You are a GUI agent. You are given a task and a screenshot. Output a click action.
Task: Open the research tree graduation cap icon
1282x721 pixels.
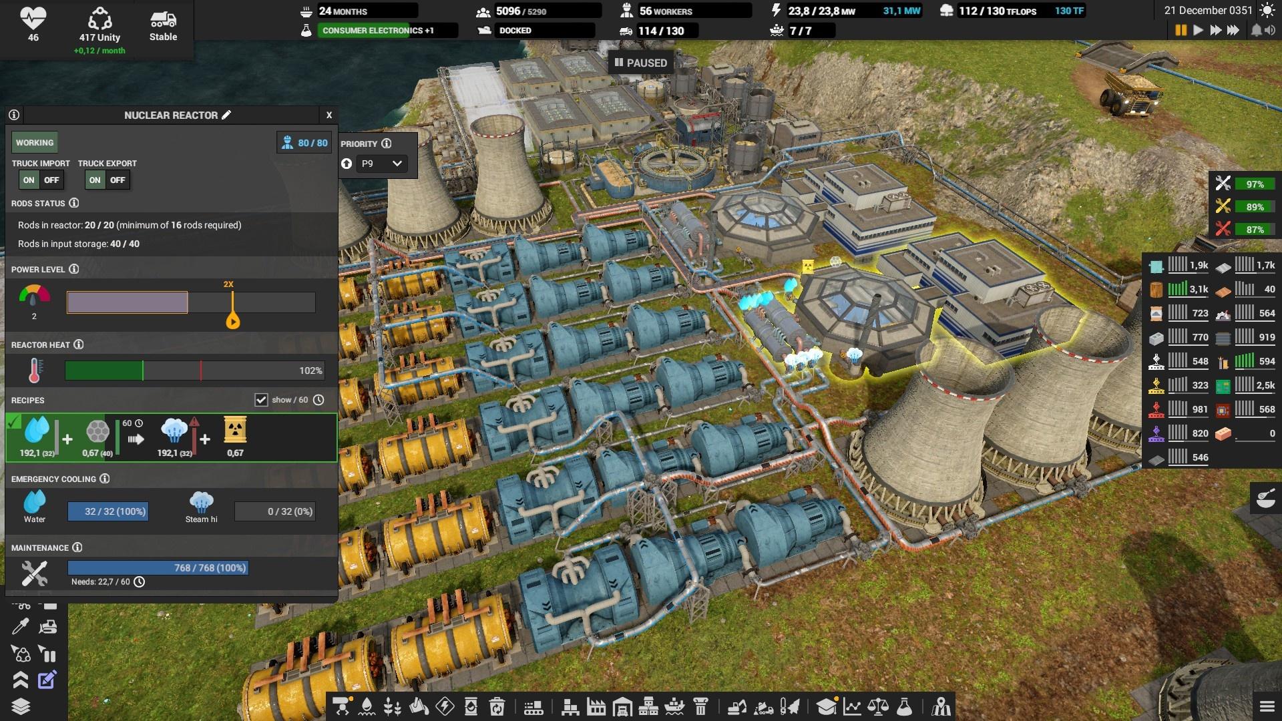826,706
